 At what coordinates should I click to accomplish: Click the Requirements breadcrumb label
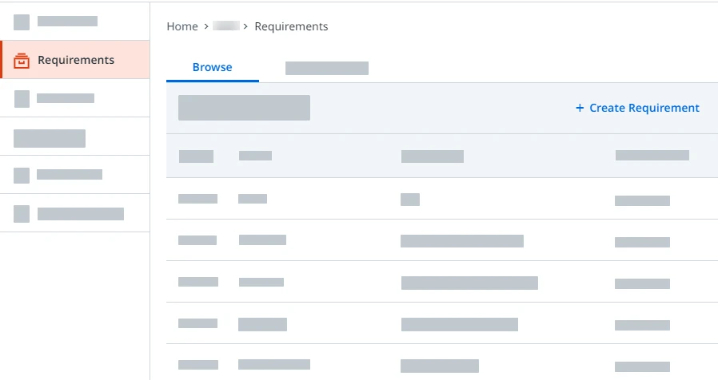[291, 26]
